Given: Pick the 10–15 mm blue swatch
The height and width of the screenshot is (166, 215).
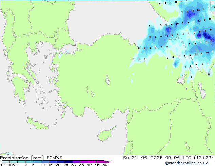Looking at the screenshot, I should tap(45, 162).
